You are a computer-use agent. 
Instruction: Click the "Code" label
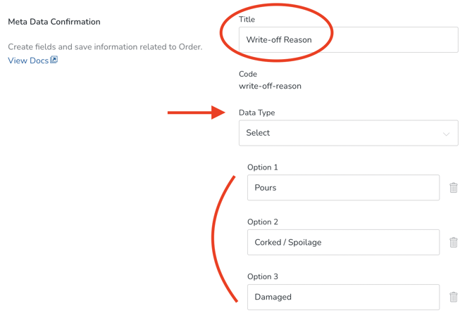[248, 74]
